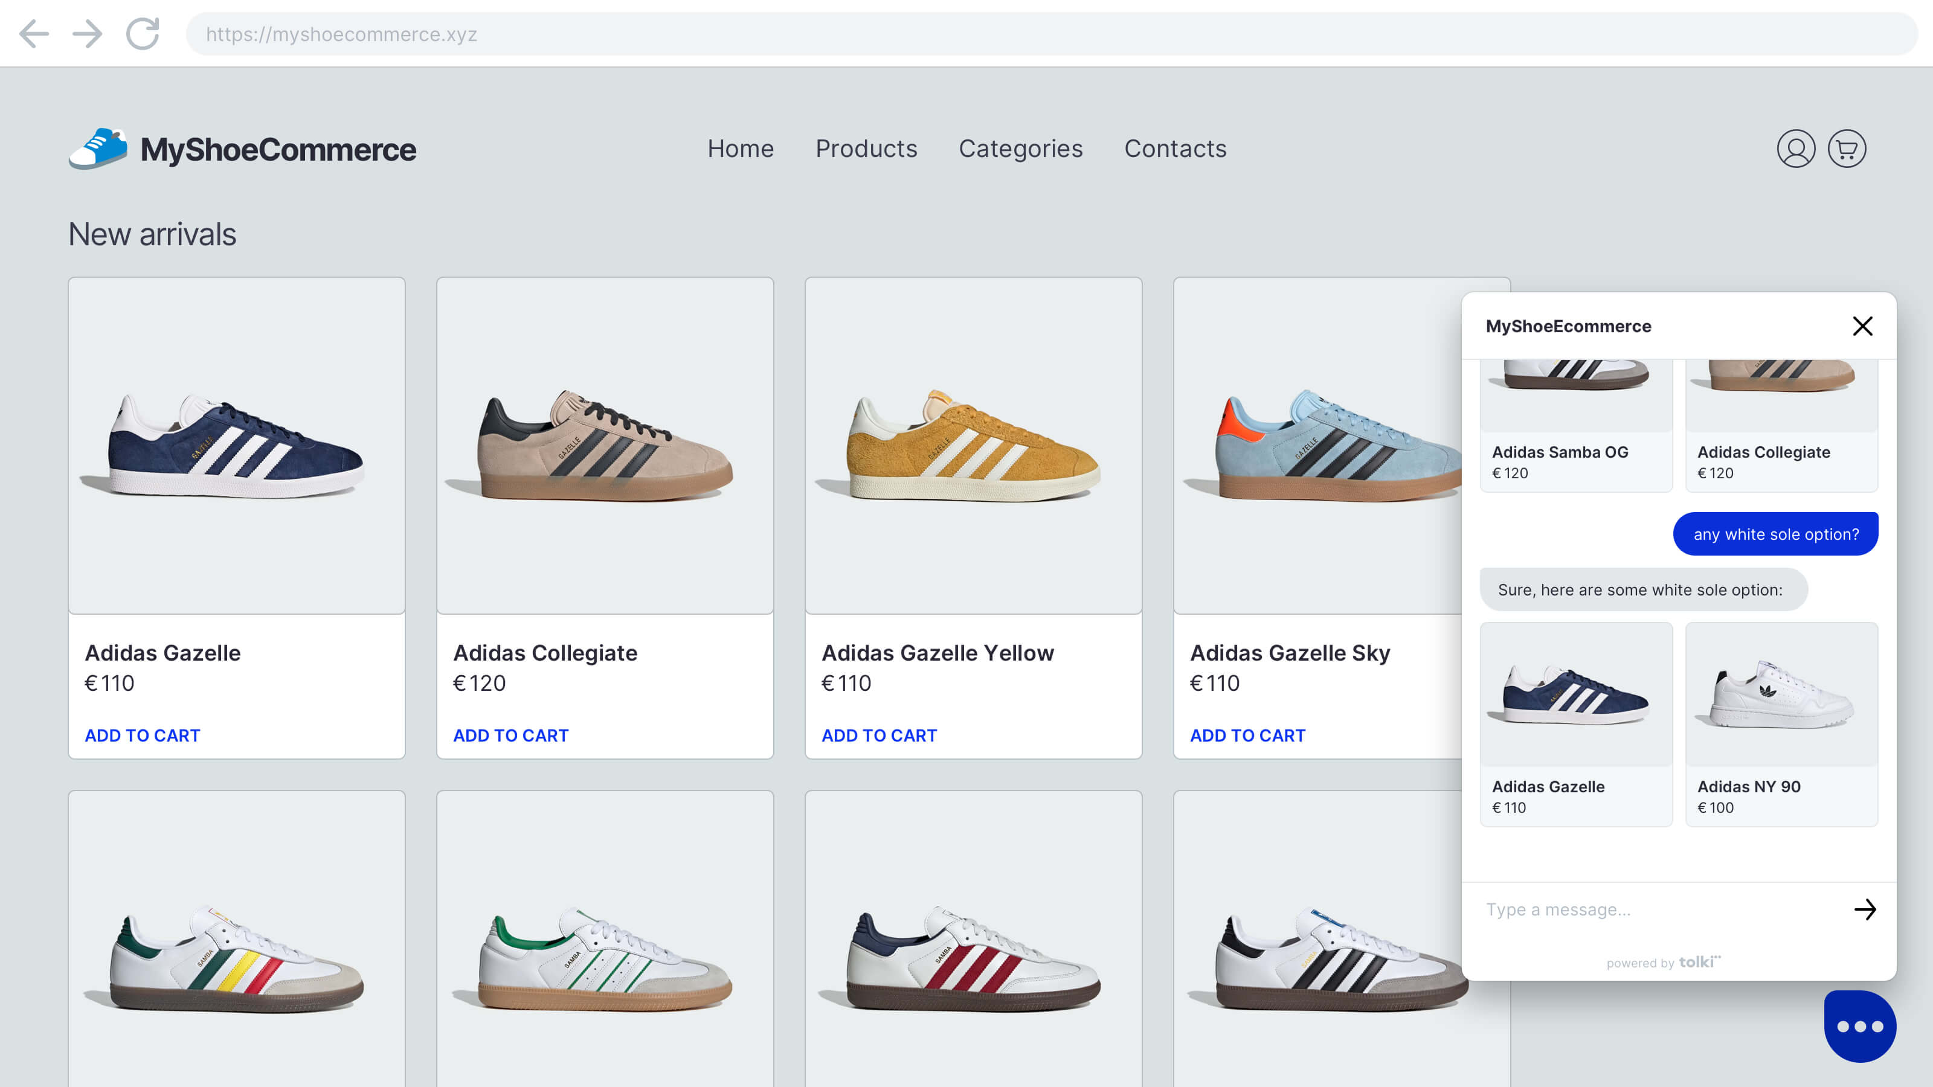Open Adidas Samba OG card in chat
The image size is (1933, 1087).
coord(1576,425)
